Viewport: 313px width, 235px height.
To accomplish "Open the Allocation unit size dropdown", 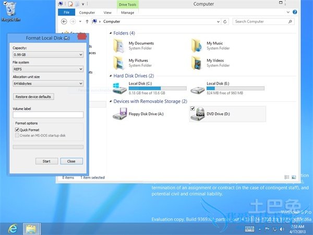I will point(48,83).
